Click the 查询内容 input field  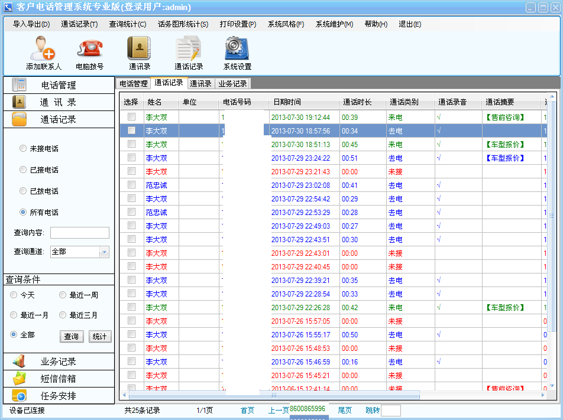80,233
